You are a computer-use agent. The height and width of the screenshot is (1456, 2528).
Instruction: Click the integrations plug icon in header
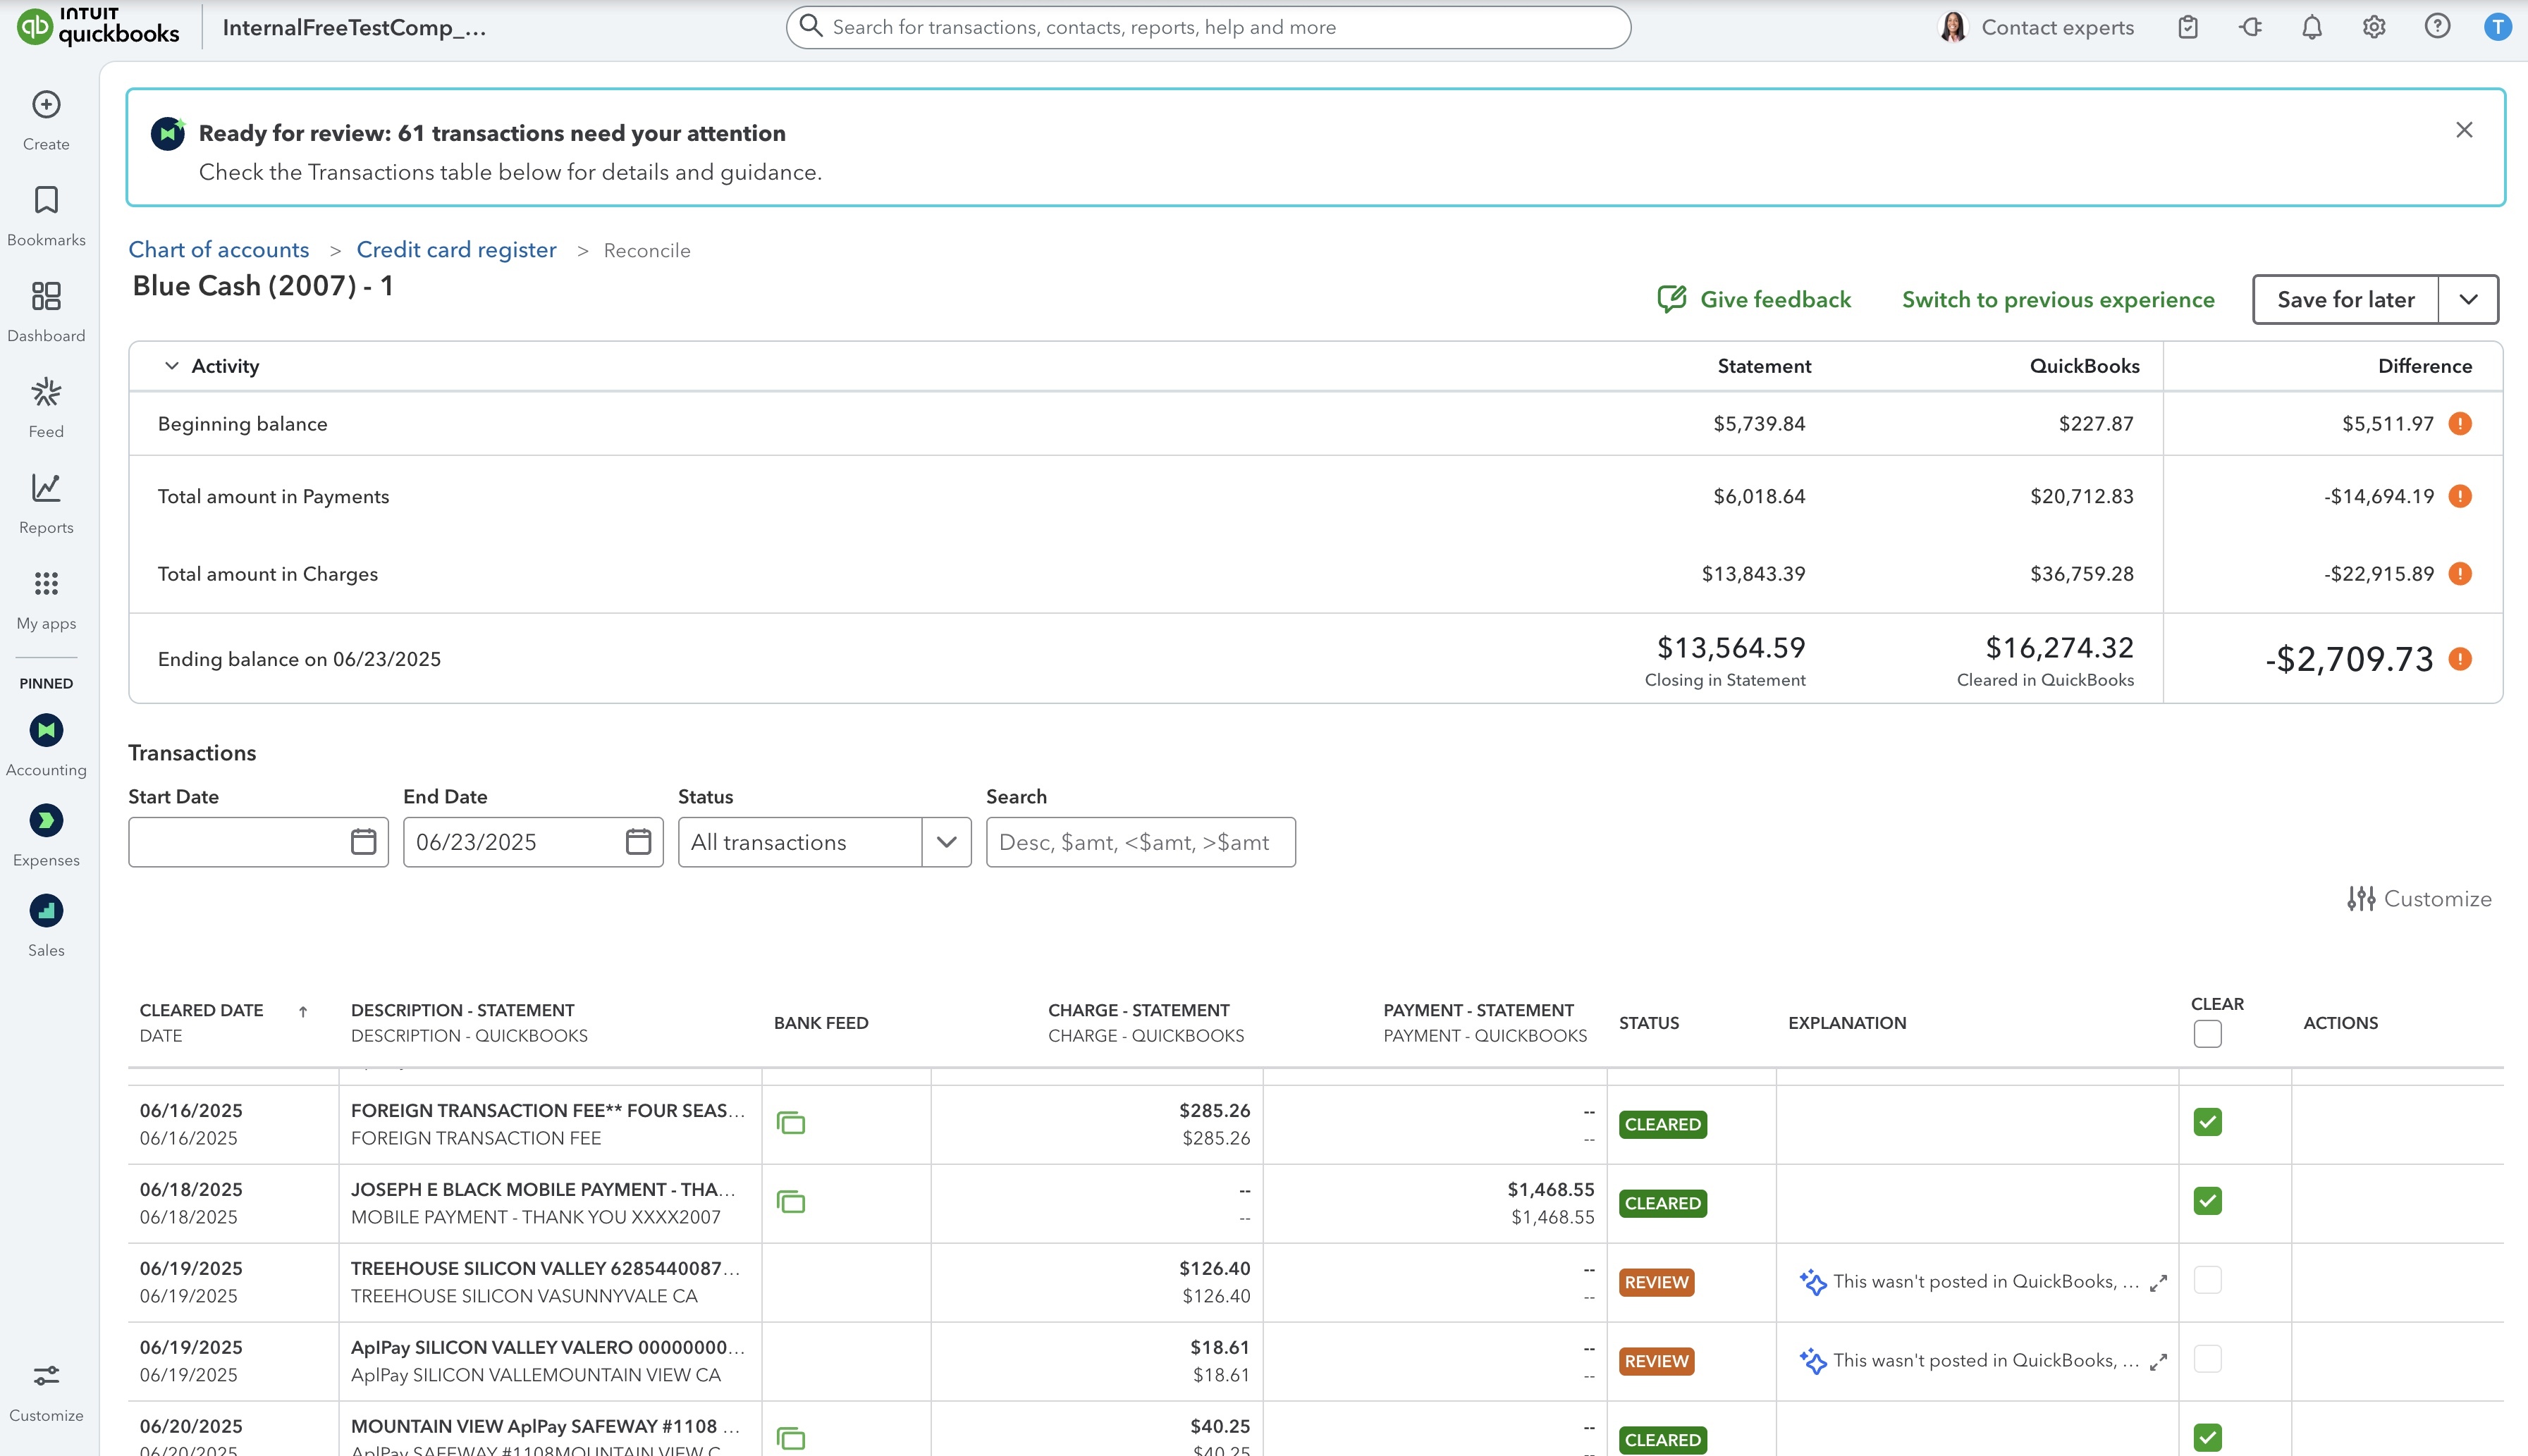(x=2250, y=27)
